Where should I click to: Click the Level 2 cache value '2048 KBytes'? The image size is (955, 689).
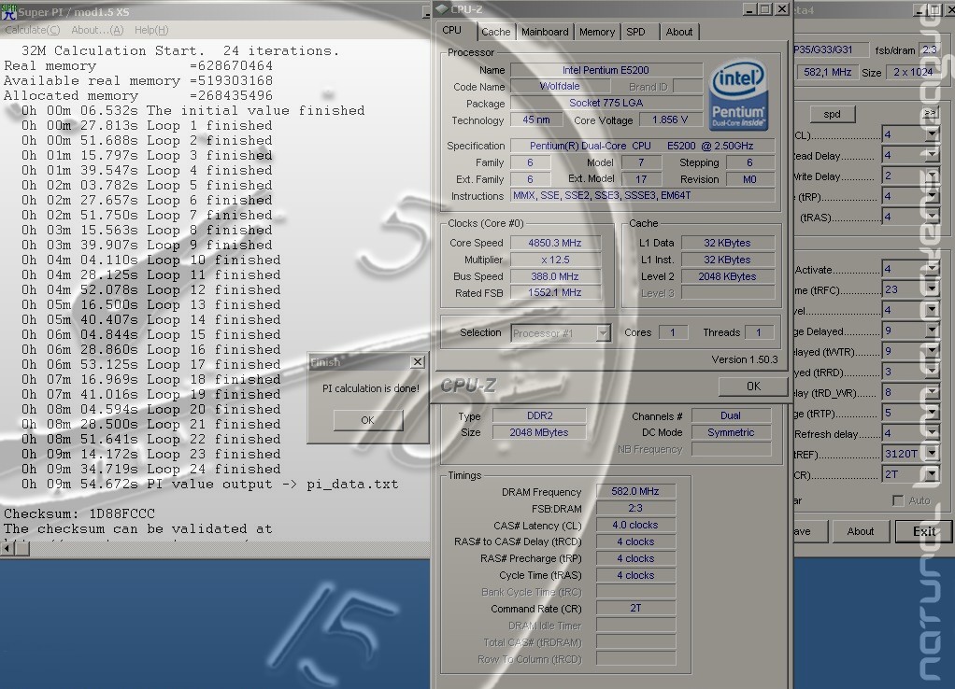point(727,276)
